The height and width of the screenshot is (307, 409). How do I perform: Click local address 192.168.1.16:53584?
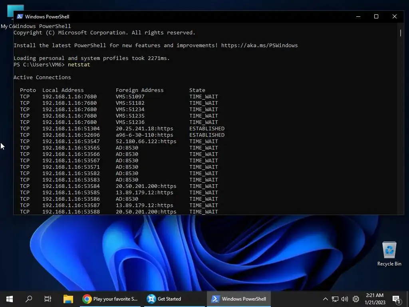[71, 186]
